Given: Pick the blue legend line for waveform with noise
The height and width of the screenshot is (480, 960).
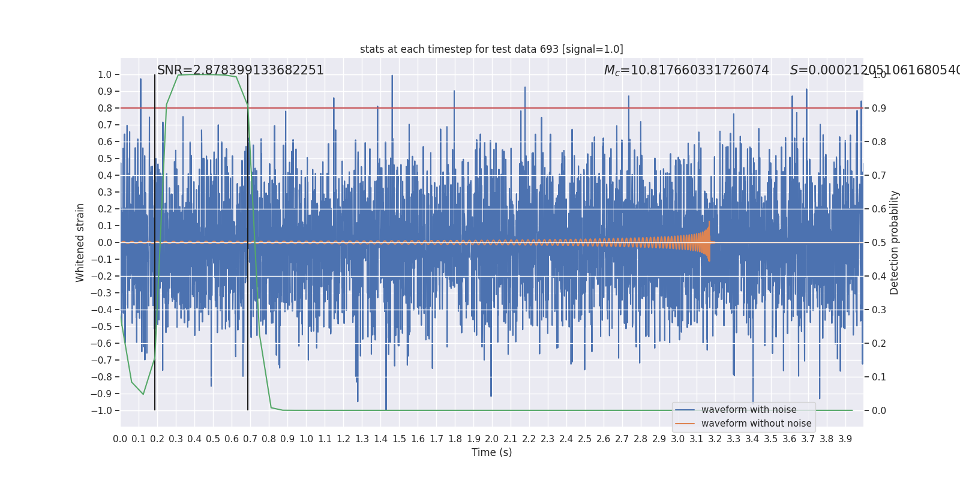Looking at the screenshot, I should tap(685, 410).
